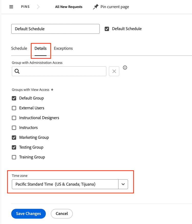Image resolution: width=192 pixels, height=224 pixels.
Task: Click the info icon beside administration access field
Action: [125, 68]
